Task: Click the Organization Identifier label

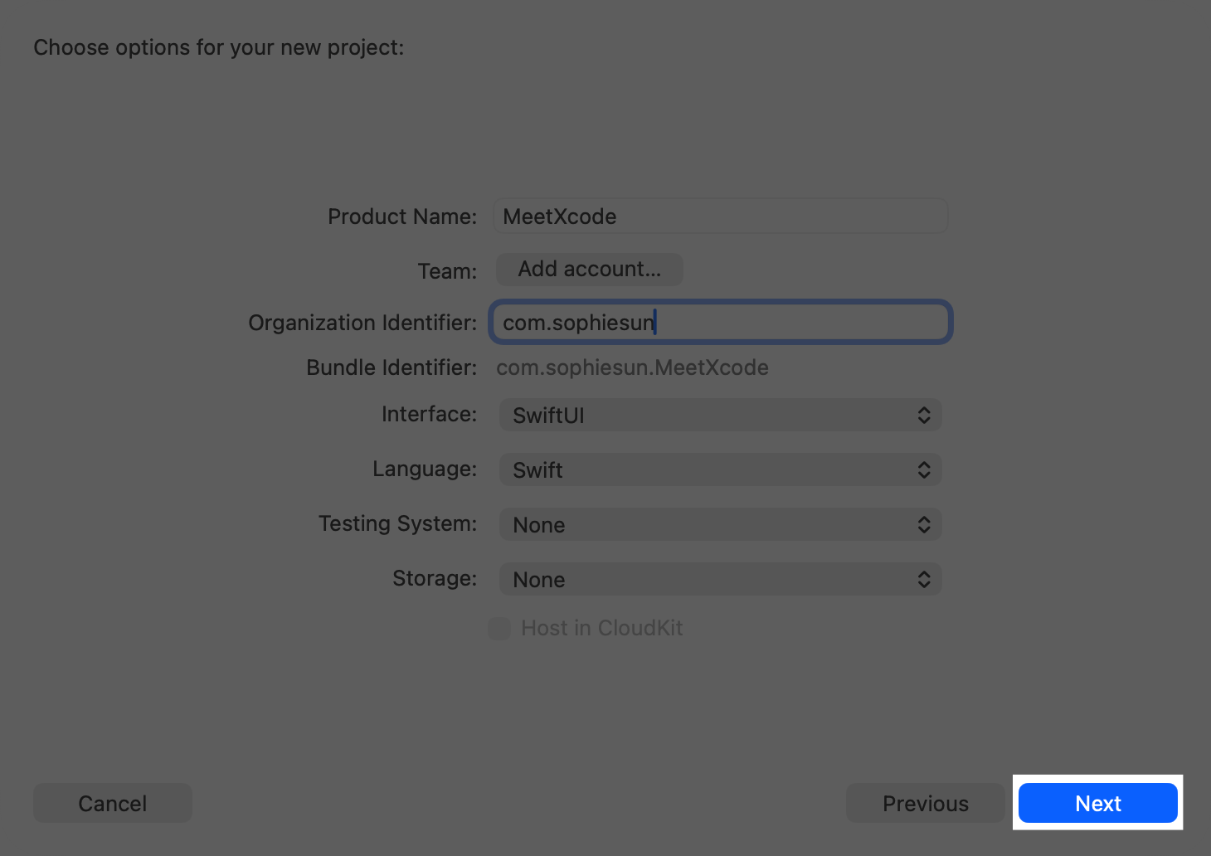Action: [x=362, y=323]
